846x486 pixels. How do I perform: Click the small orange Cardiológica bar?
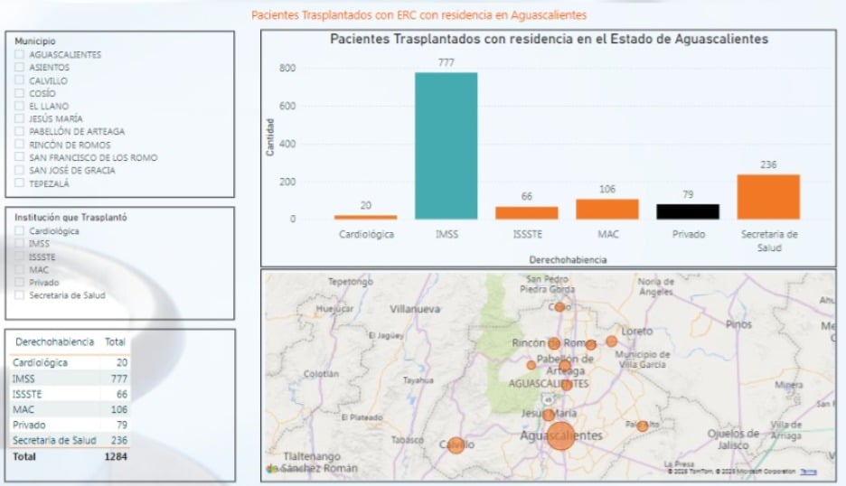(x=365, y=217)
